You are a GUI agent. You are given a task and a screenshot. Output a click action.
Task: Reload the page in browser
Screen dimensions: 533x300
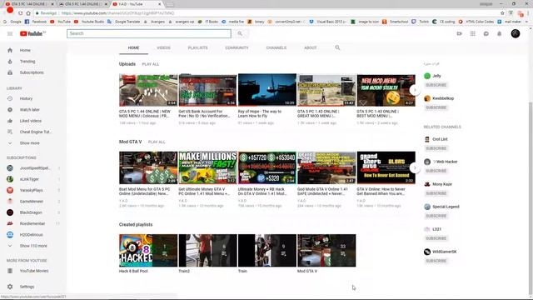point(20,13)
